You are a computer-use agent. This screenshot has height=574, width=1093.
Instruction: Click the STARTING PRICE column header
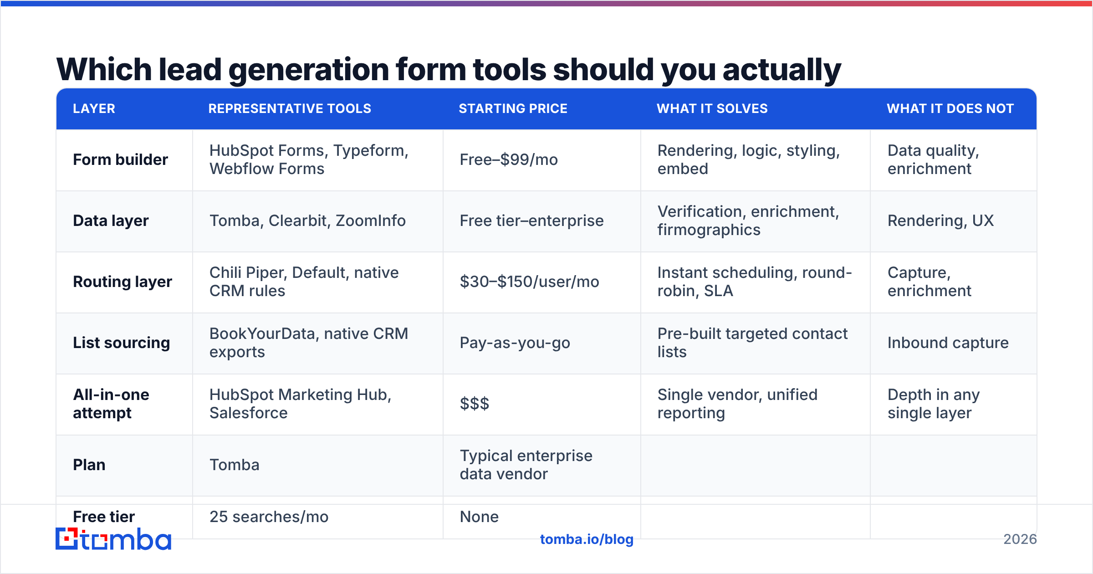(x=513, y=108)
